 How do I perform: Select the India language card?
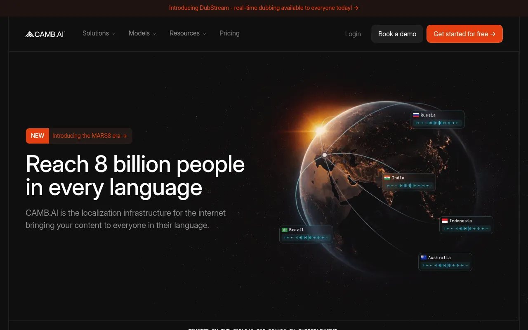pos(409,182)
